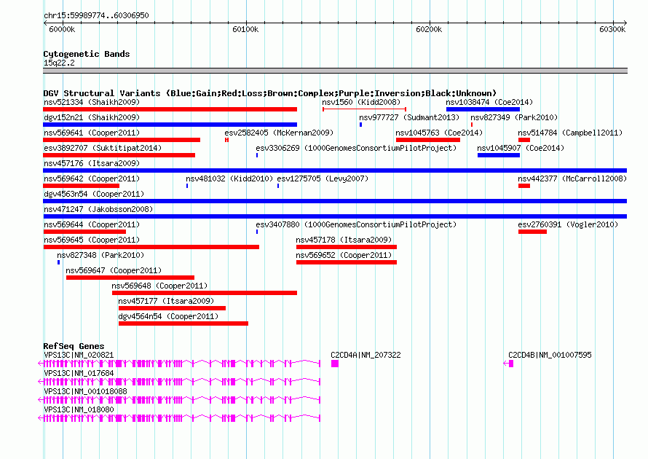648x459 pixels.
Task: Click the esv3892707 (Suktitipat2014) label
Action: tap(103, 148)
